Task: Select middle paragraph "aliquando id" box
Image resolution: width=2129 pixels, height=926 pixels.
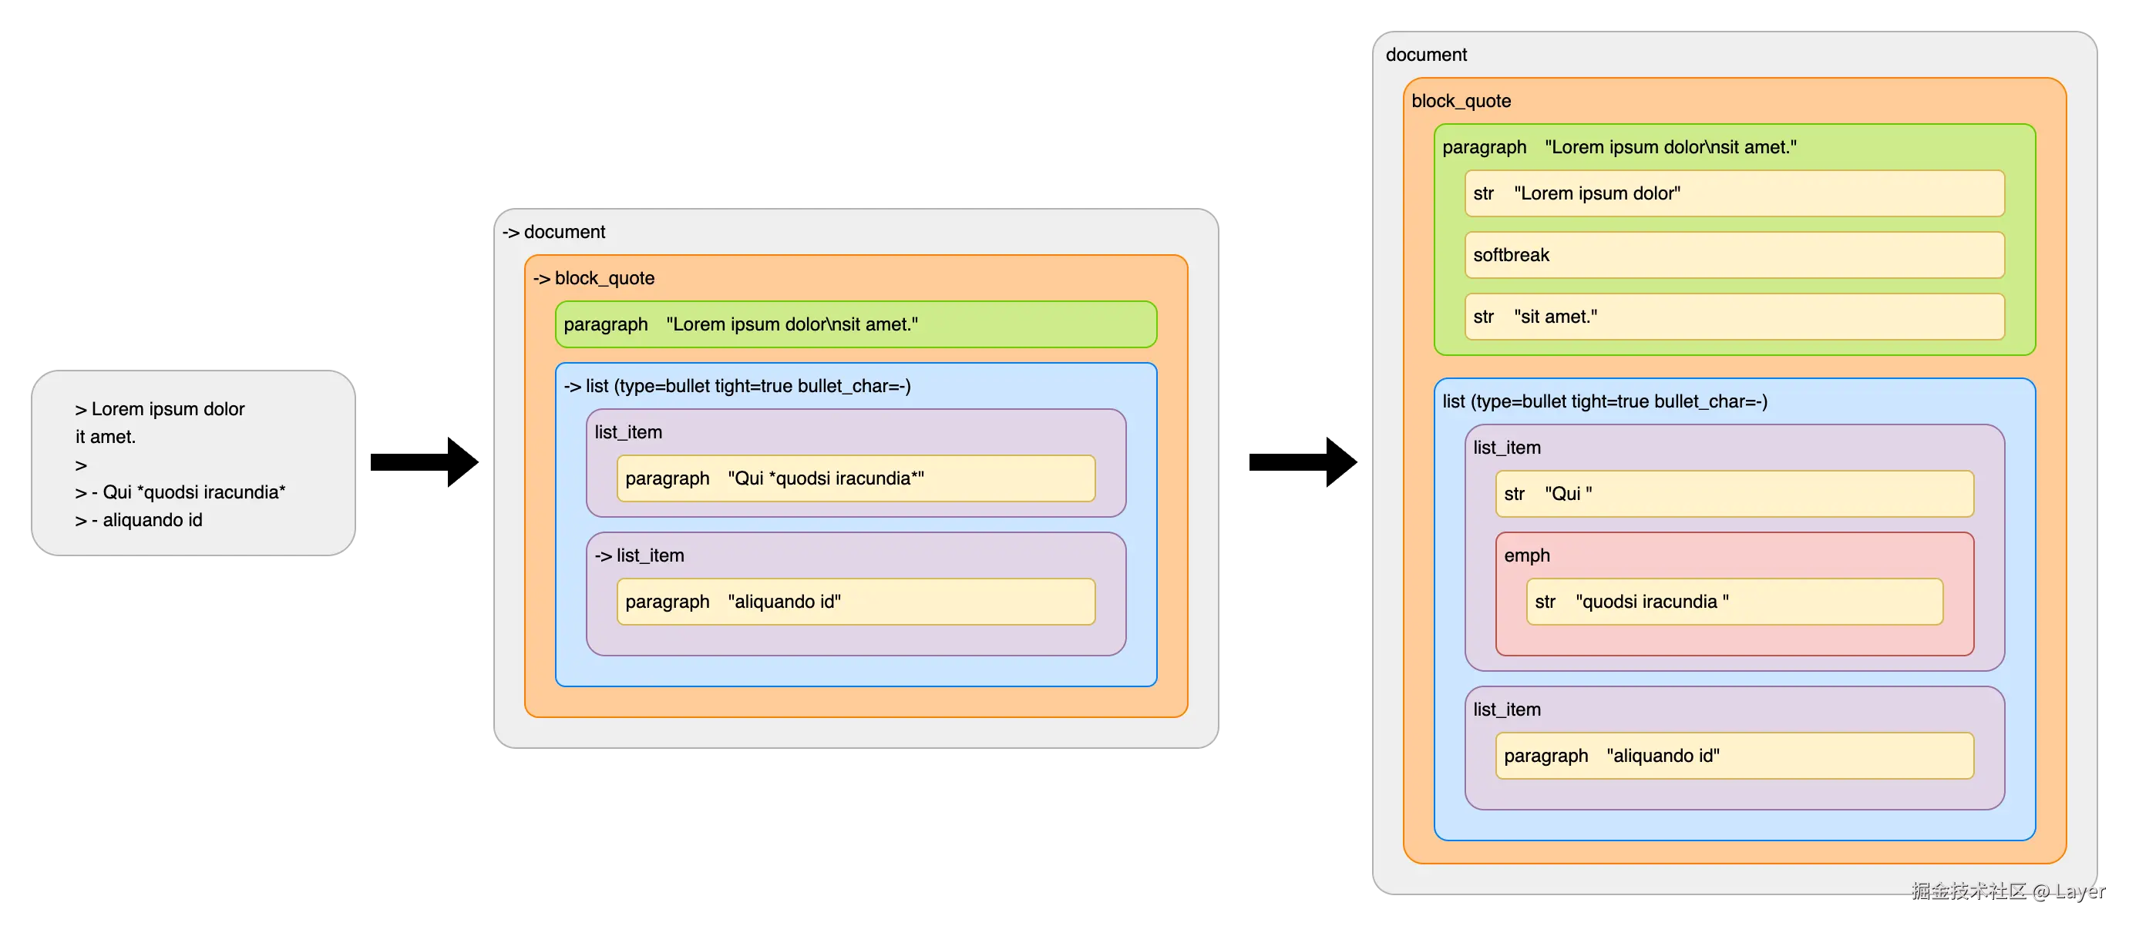Action: tap(856, 602)
